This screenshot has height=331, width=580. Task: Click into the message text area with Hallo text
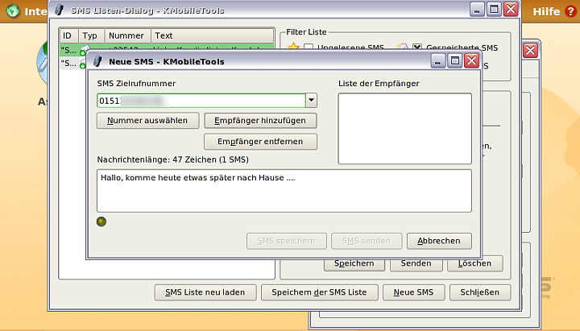284,191
